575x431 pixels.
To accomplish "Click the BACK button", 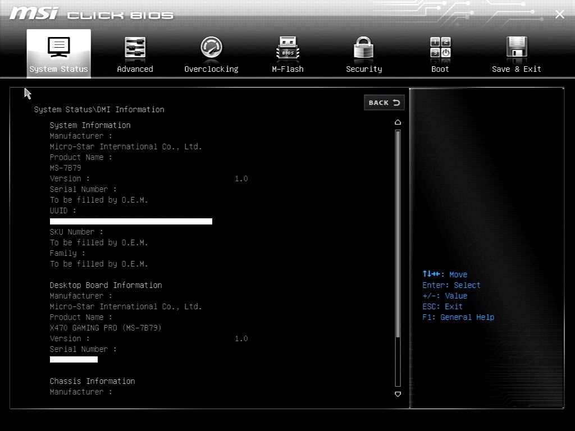I will pyautogui.click(x=384, y=103).
